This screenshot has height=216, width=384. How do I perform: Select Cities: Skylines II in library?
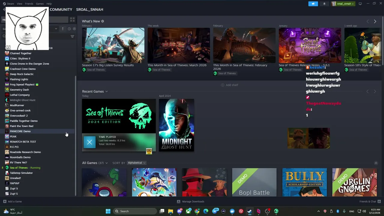[x=20, y=58]
